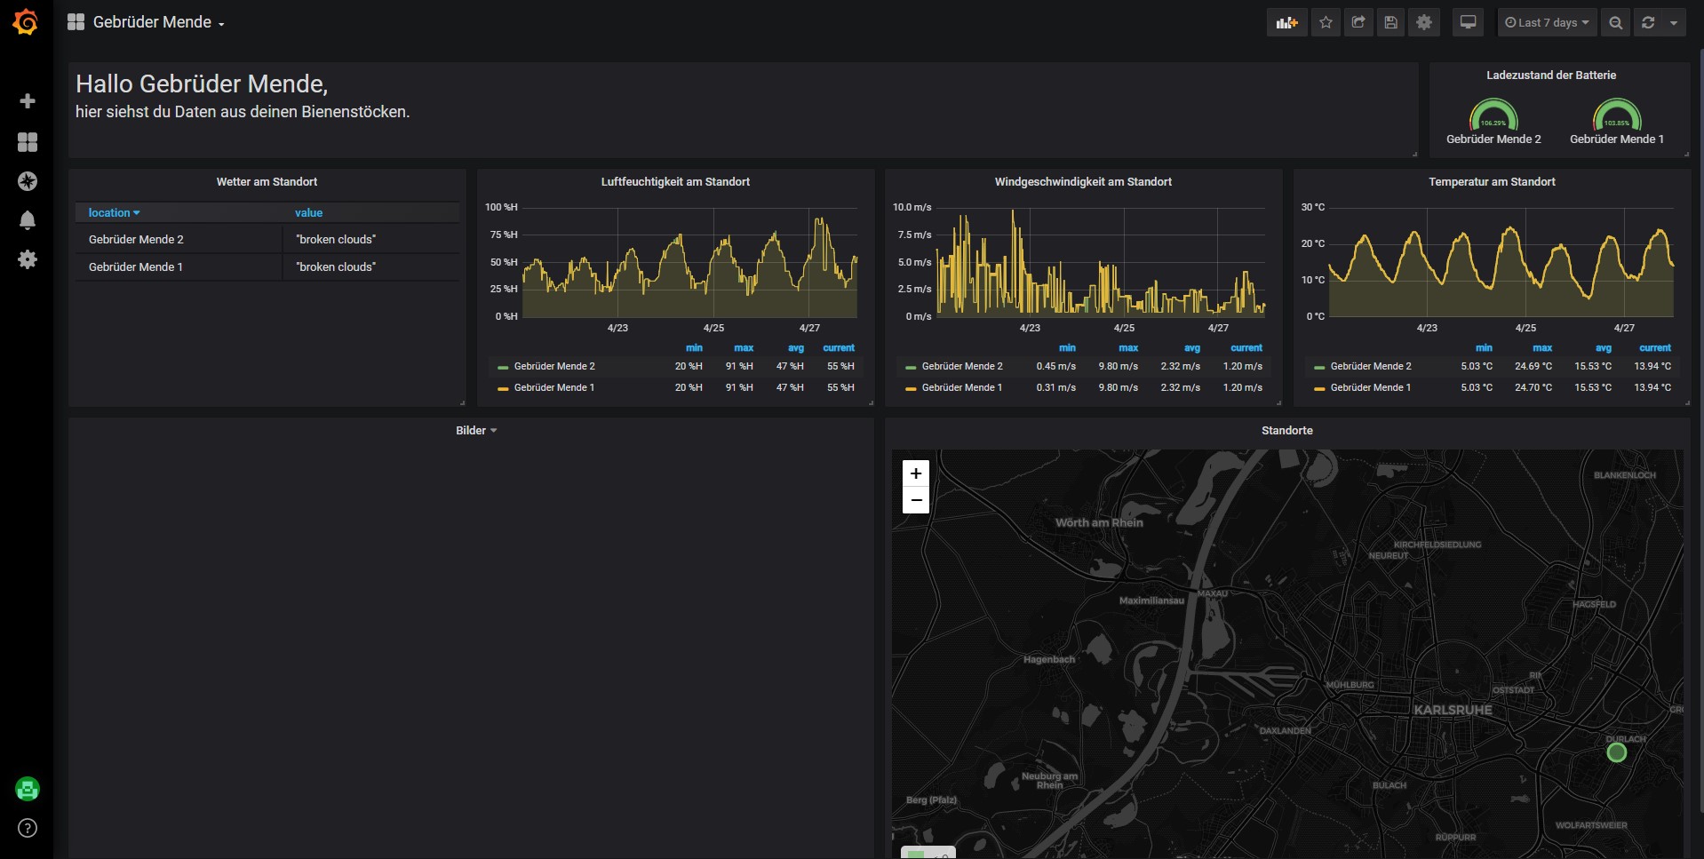Sort wind legend by avg column

coord(1192,348)
